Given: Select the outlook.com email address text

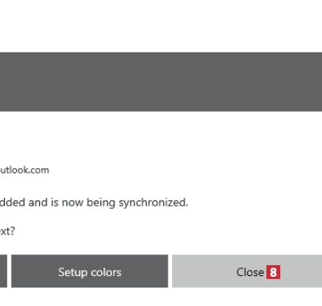Looking at the screenshot, I should pos(25,170).
